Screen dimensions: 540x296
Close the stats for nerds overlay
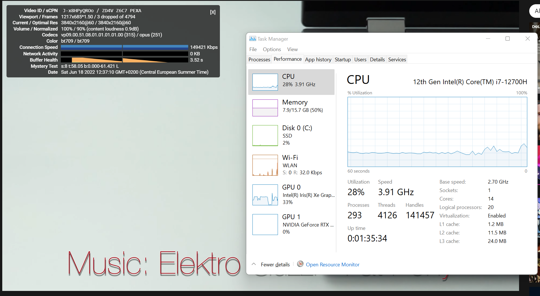pyautogui.click(x=213, y=12)
